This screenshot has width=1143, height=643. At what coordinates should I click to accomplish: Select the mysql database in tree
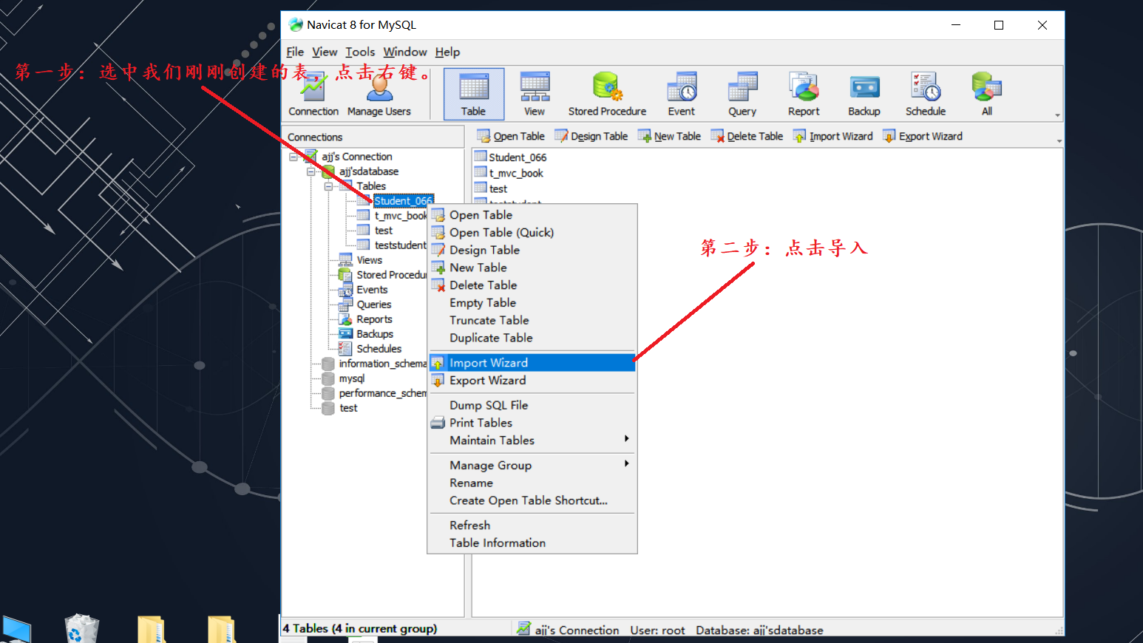[x=351, y=378]
